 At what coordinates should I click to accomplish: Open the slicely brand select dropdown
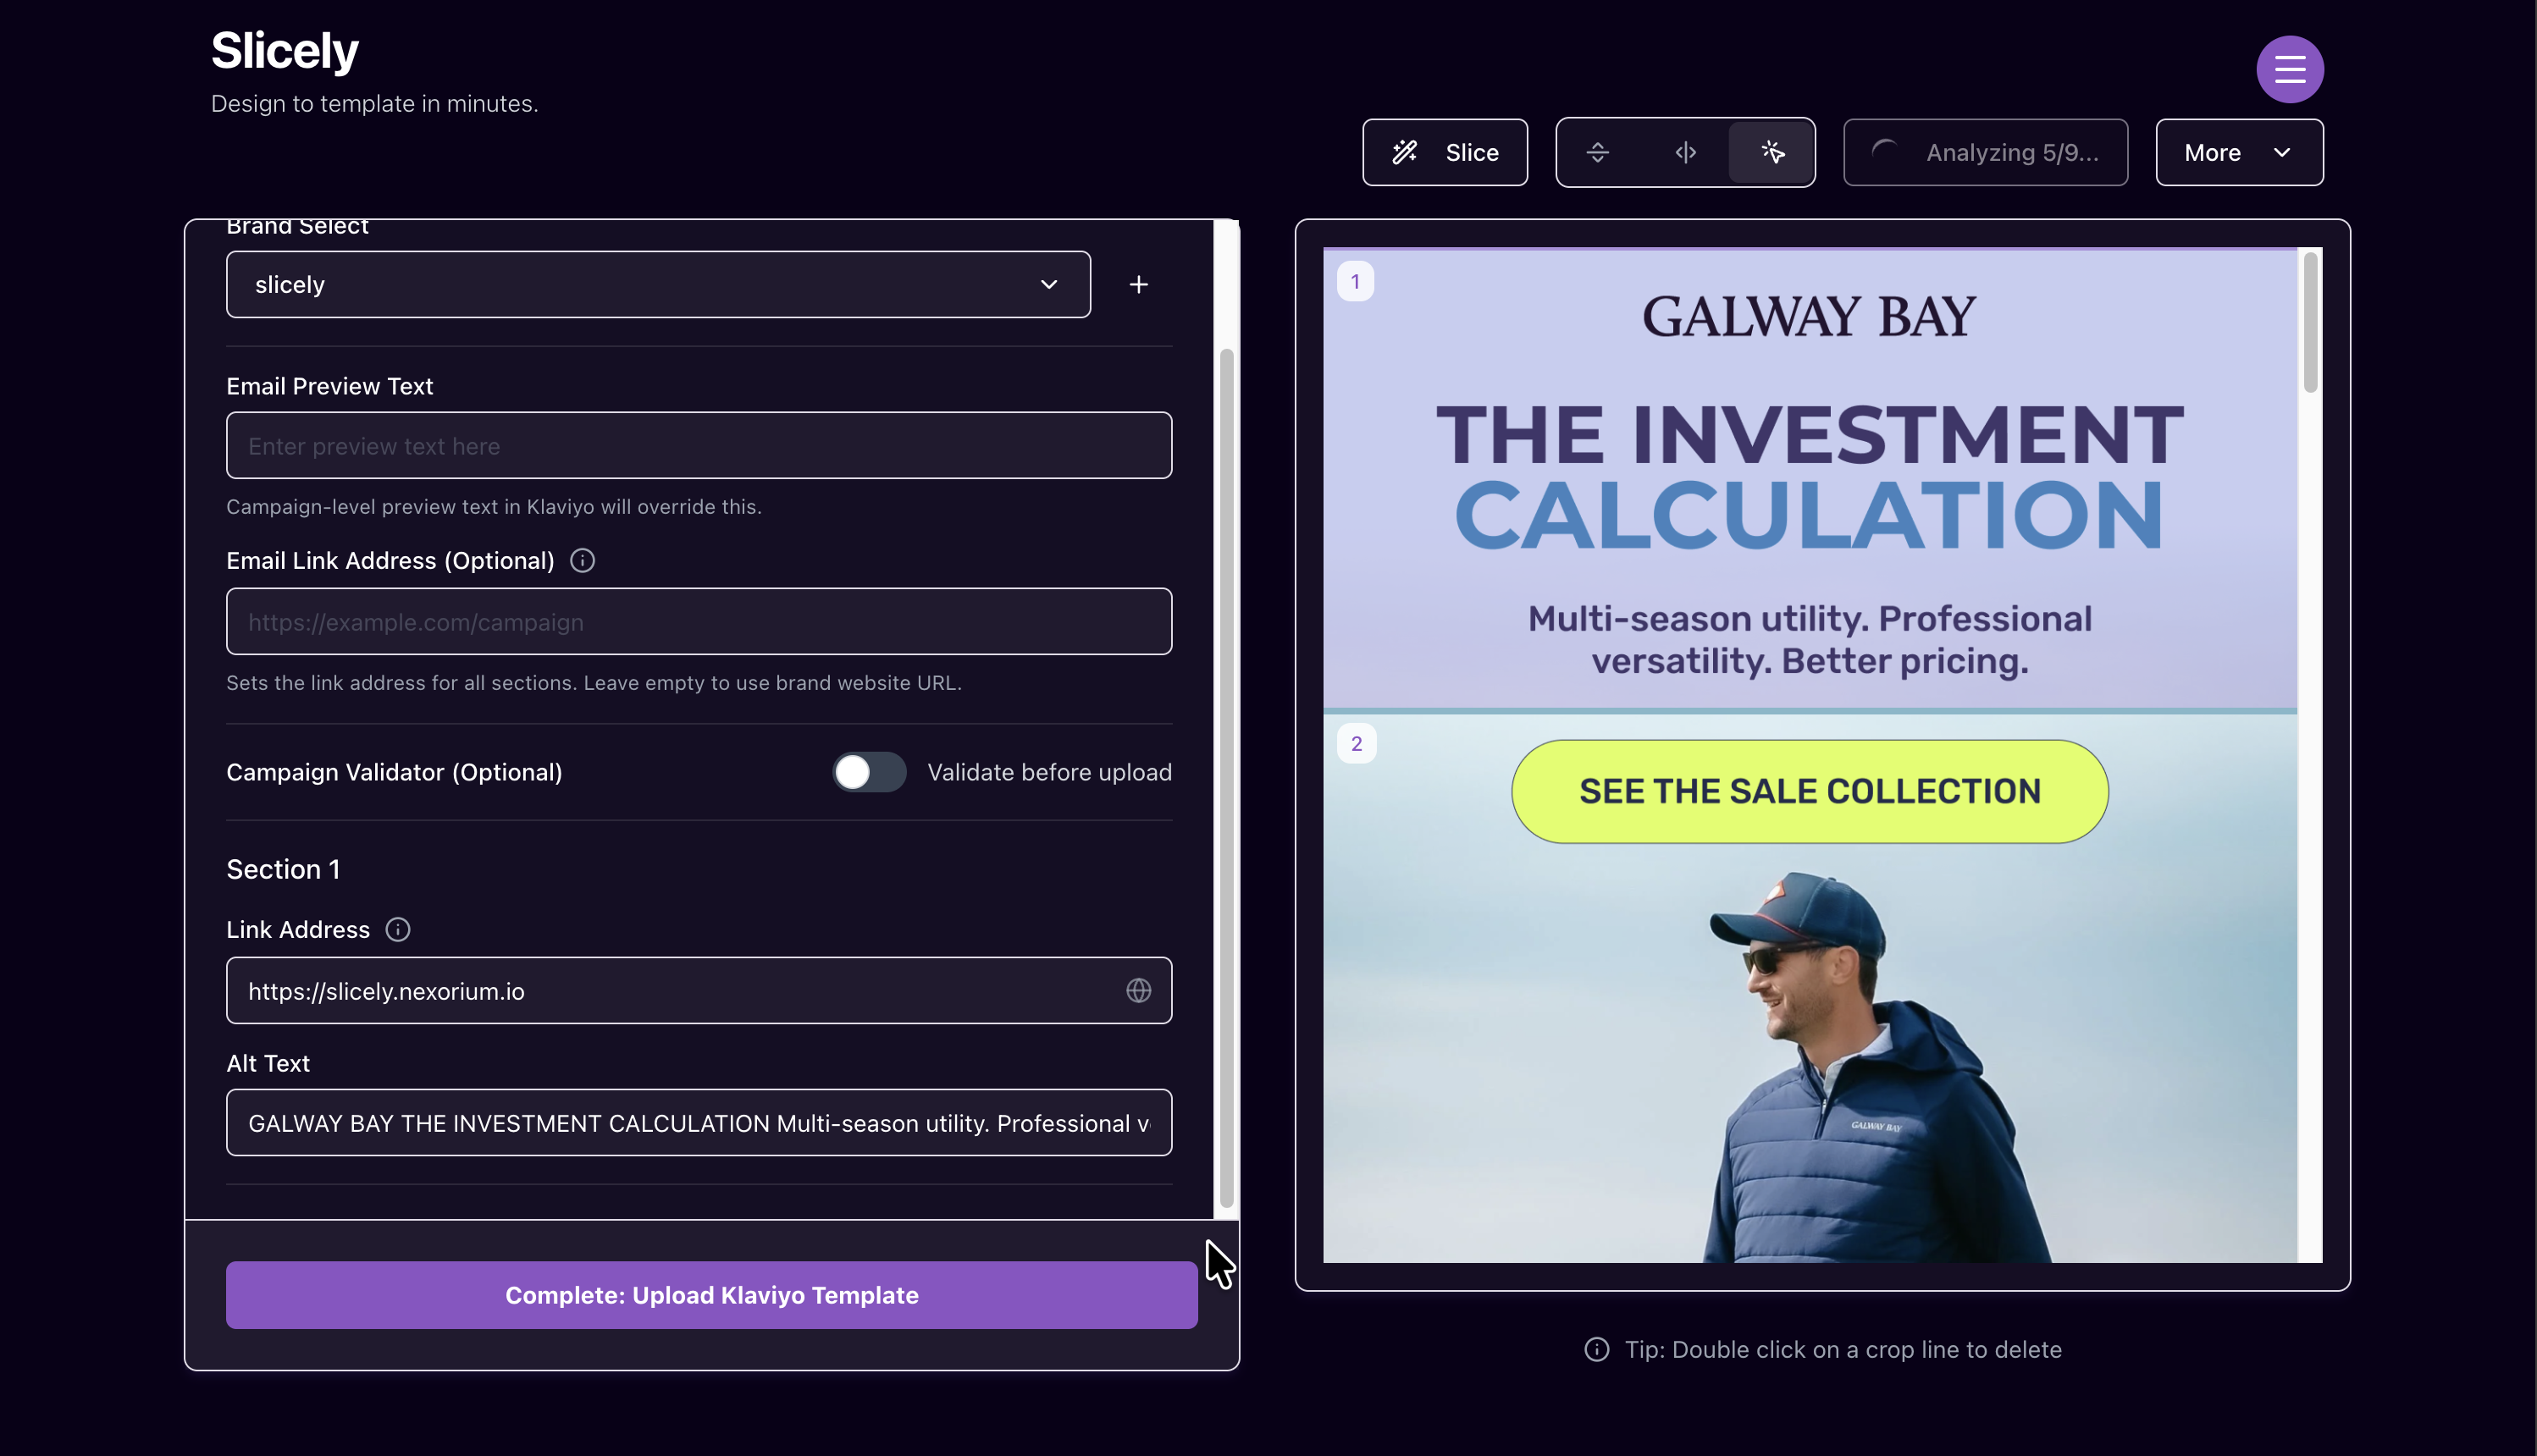coord(657,284)
